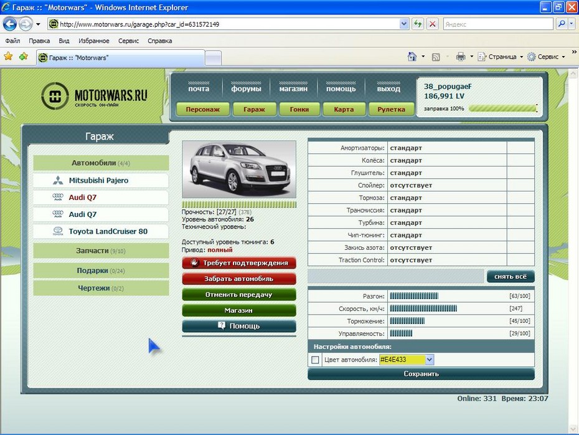Click the Audi Q7 car photo
Viewport: 579px width, 435px height.
click(239, 170)
